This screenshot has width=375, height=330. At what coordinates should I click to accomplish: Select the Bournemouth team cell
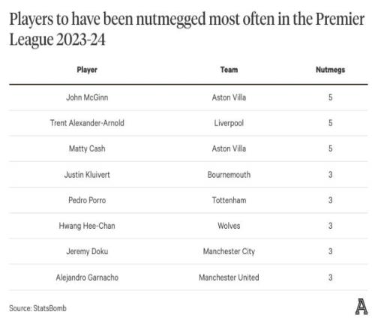point(229,175)
